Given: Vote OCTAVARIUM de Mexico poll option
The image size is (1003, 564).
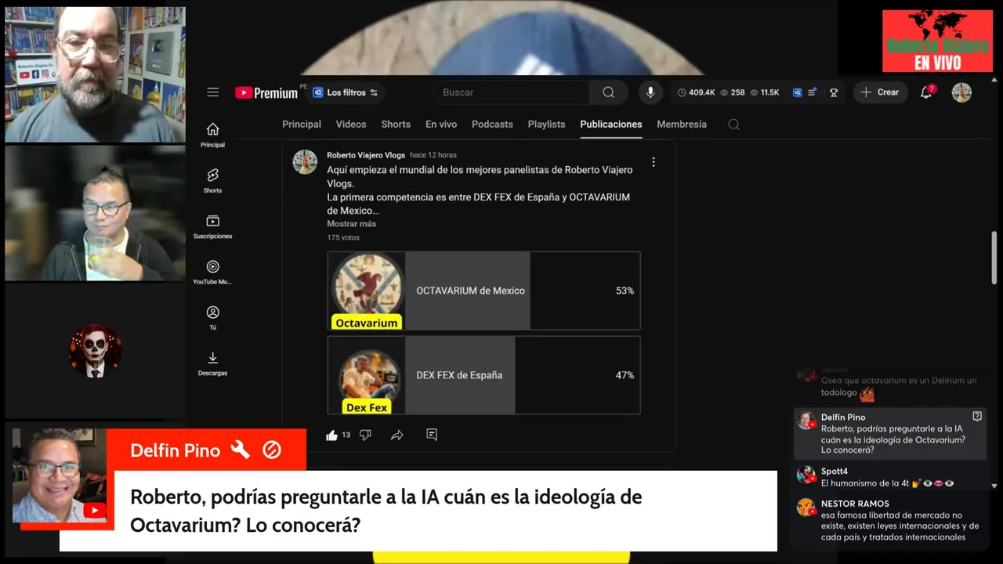Looking at the screenshot, I should (x=483, y=291).
